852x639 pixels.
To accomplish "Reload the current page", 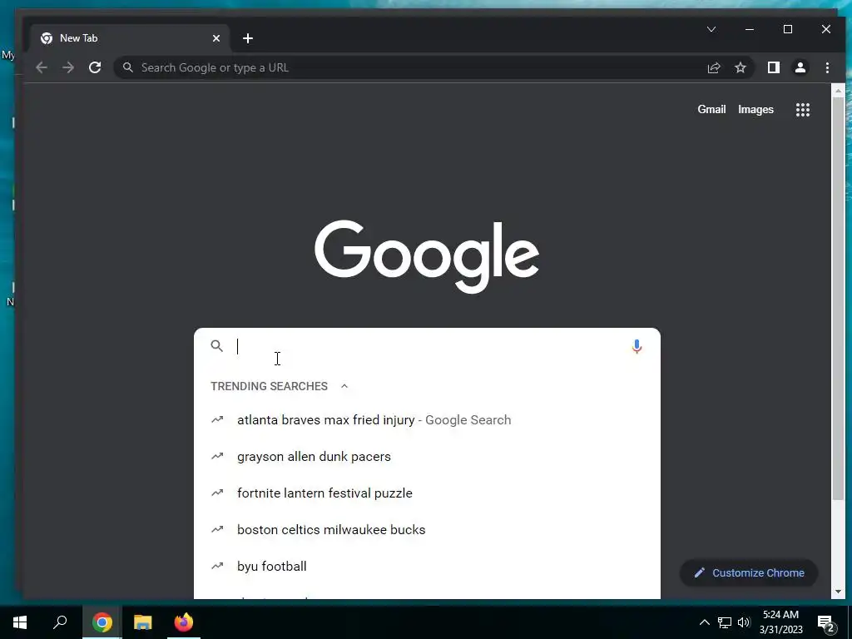I will [x=95, y=67].
